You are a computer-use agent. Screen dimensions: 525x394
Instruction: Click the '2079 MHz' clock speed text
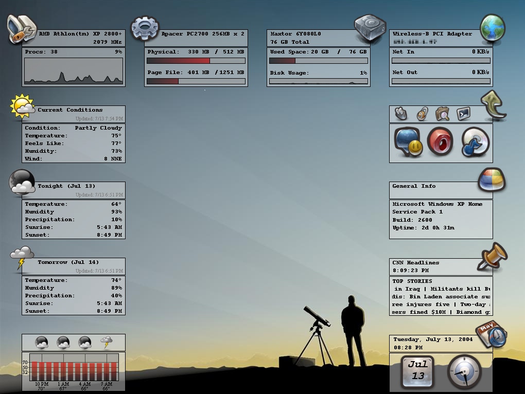pyautogui.click(x=108, y=42)
